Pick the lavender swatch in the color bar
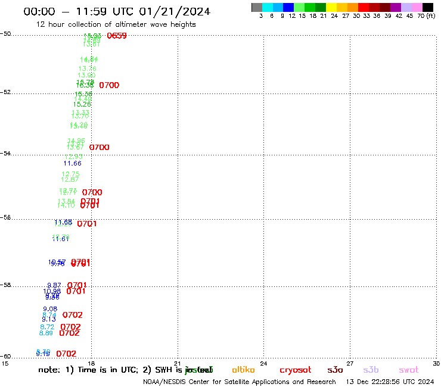The height and width of the screenshot is (387, 441). [406, 8]
